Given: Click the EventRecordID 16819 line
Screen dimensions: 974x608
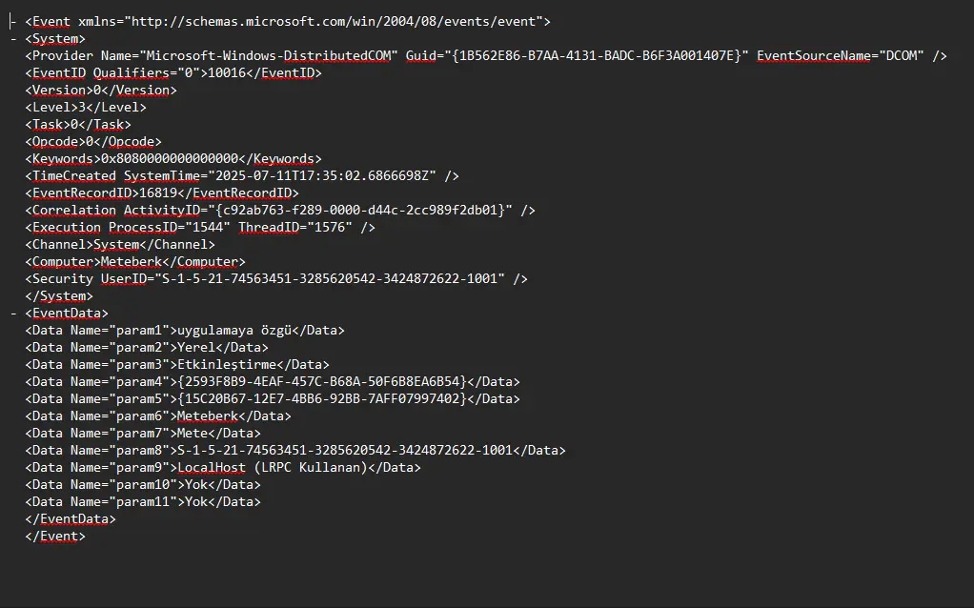Looking at the screenshot, I should [x=162, y=193].
